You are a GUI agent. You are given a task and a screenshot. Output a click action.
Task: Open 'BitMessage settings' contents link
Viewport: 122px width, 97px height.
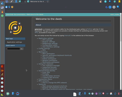[50, 43]
